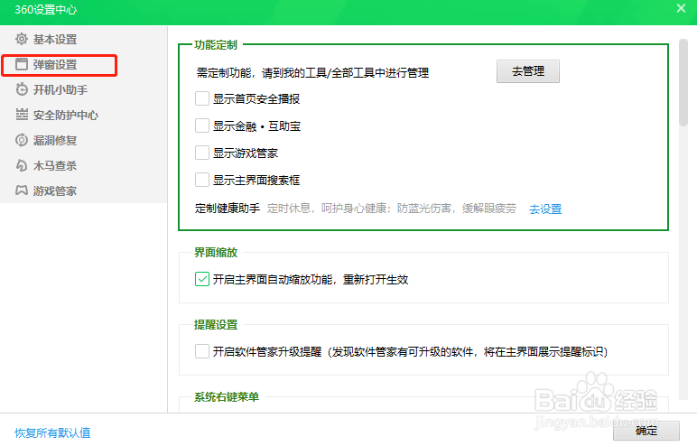
Task: Click the 定制健康助手 label
Action: (x=228, y=209)
